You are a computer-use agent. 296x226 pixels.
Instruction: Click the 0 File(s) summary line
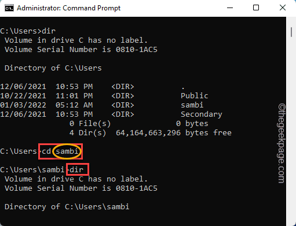click(x=139, y=124)
